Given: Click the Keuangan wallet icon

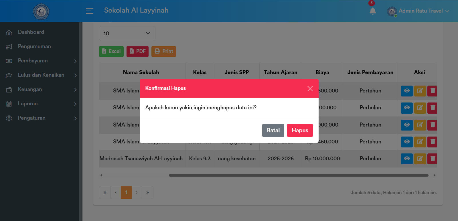Looking at the screenshot, I should pos(9,90).
